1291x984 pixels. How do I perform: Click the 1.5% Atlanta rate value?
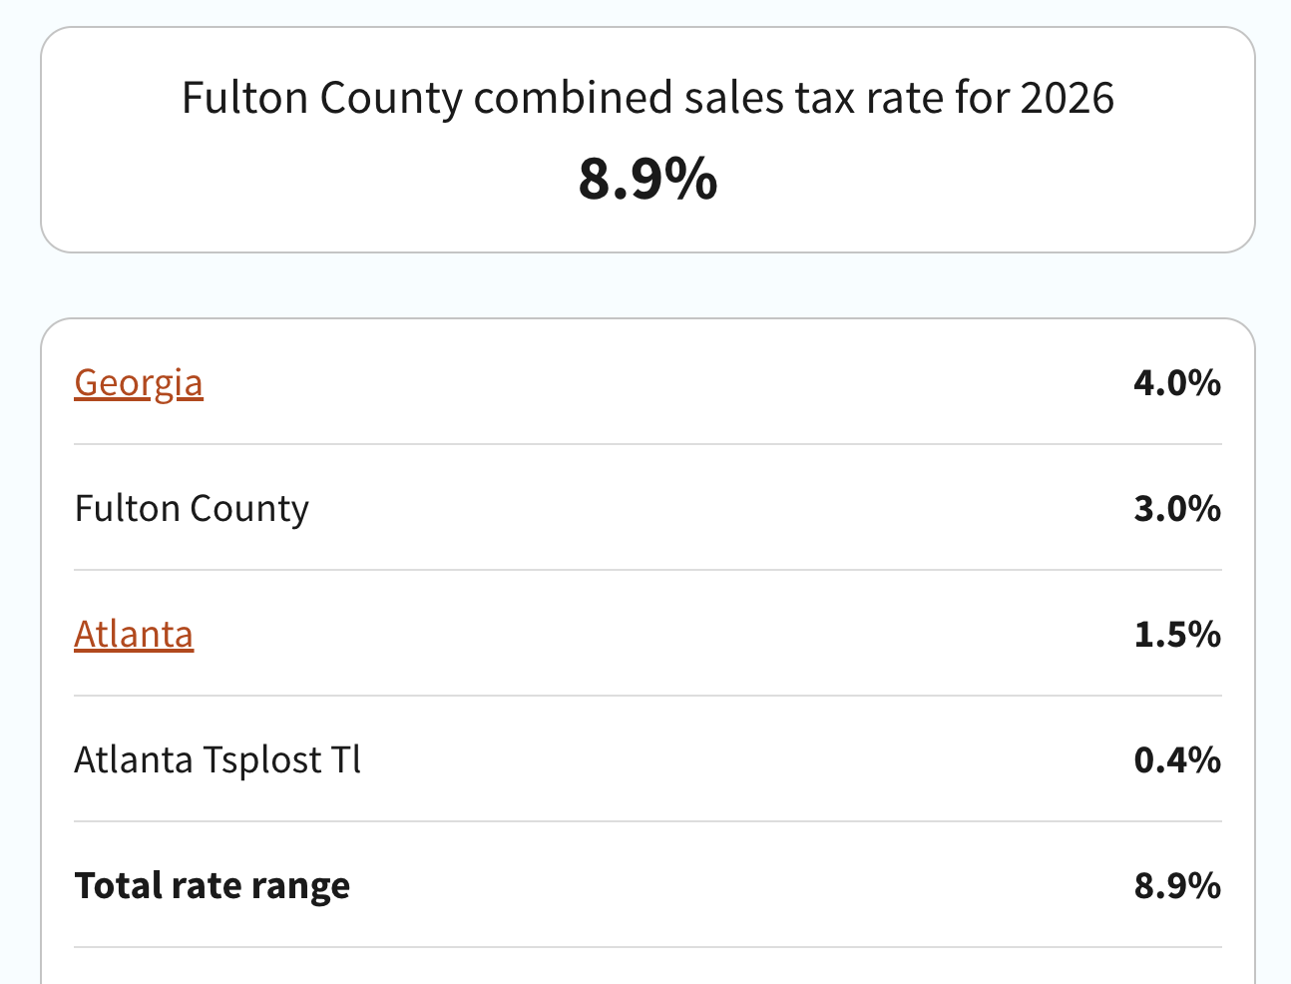[1176, 635]
